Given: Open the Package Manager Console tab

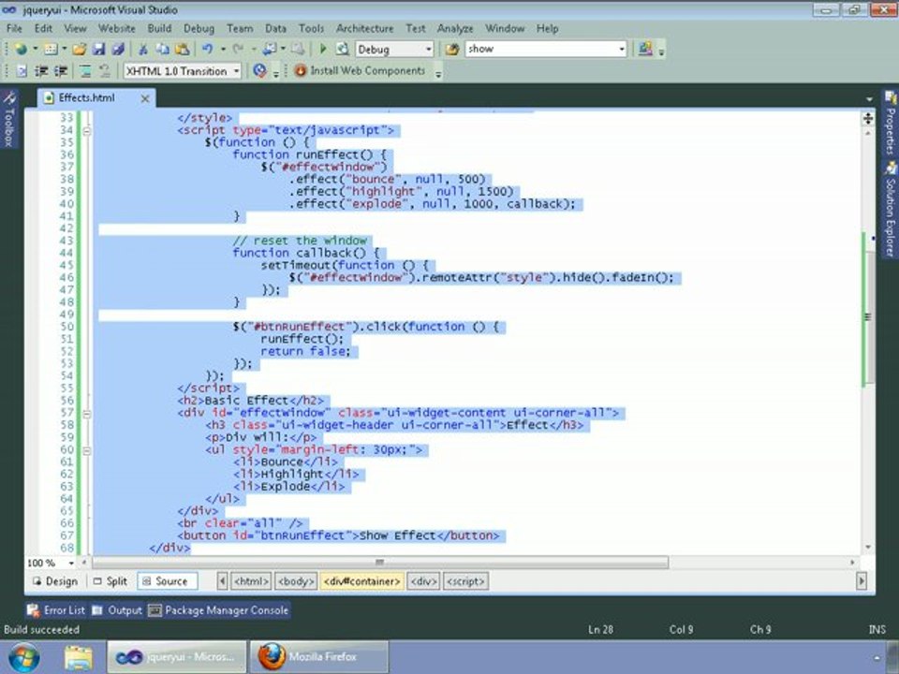Looking at the screenshot, I should point(218,610).
